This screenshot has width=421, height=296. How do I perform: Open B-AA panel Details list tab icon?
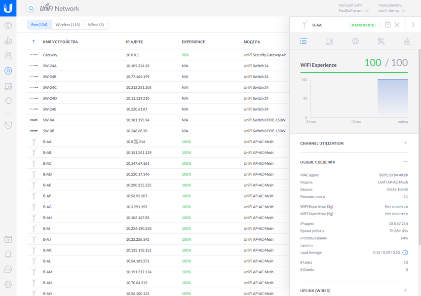tap(304, 41)
